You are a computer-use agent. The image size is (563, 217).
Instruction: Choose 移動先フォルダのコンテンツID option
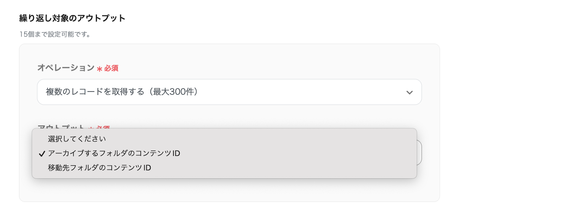(99, 168)
